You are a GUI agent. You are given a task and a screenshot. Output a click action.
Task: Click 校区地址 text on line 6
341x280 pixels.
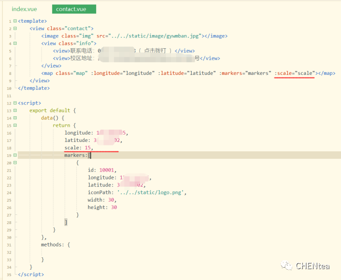81,58
